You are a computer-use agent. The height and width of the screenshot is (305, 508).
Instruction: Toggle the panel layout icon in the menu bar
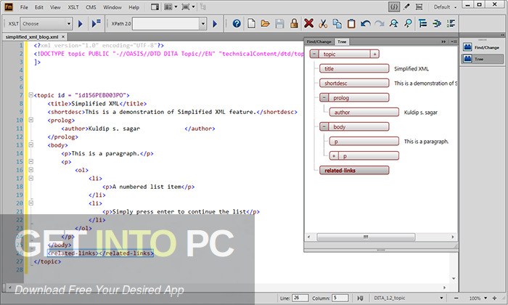[x=155, y=7]
